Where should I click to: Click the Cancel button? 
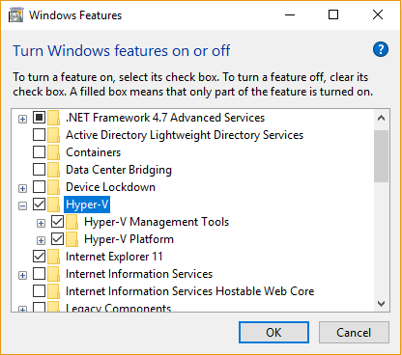point(354,333)
